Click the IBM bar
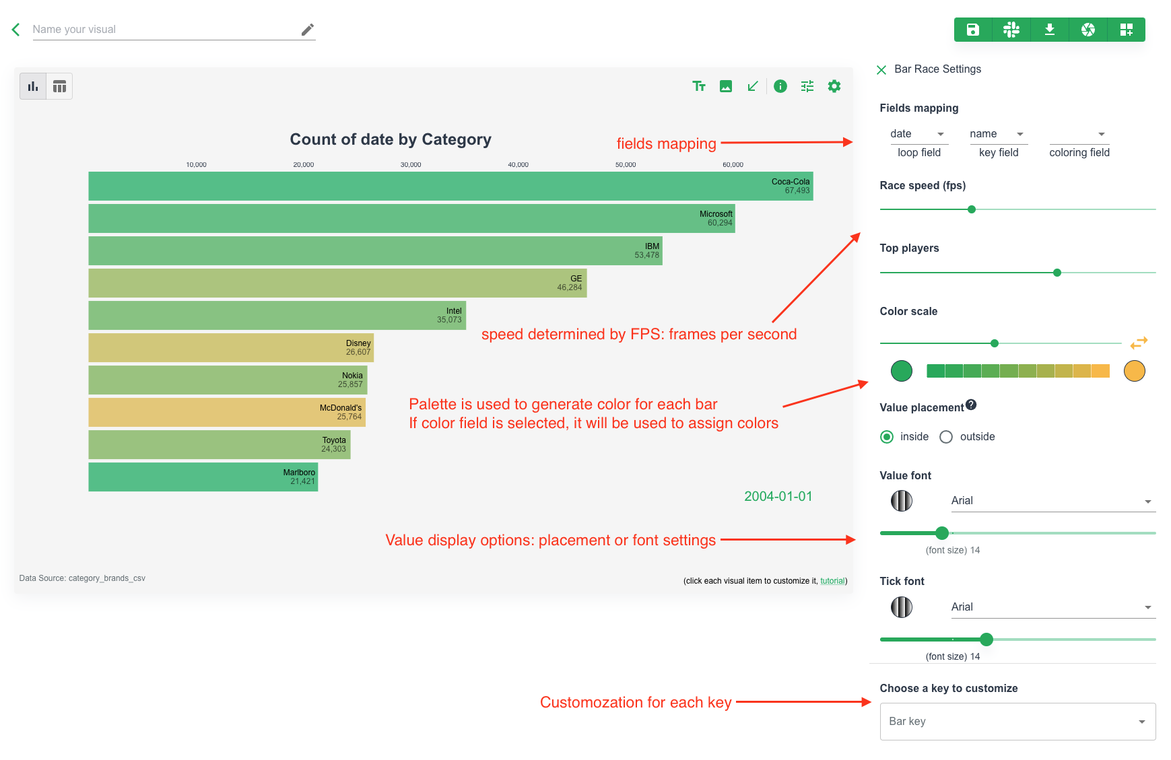The height and width of the screenshot is (760, 1171). (x=375, y=251)
